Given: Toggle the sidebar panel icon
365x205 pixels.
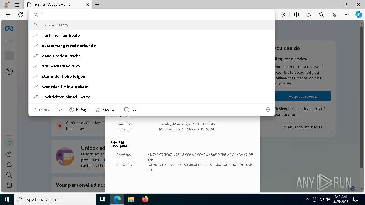Looking at the screenshot, I should 9,185.
